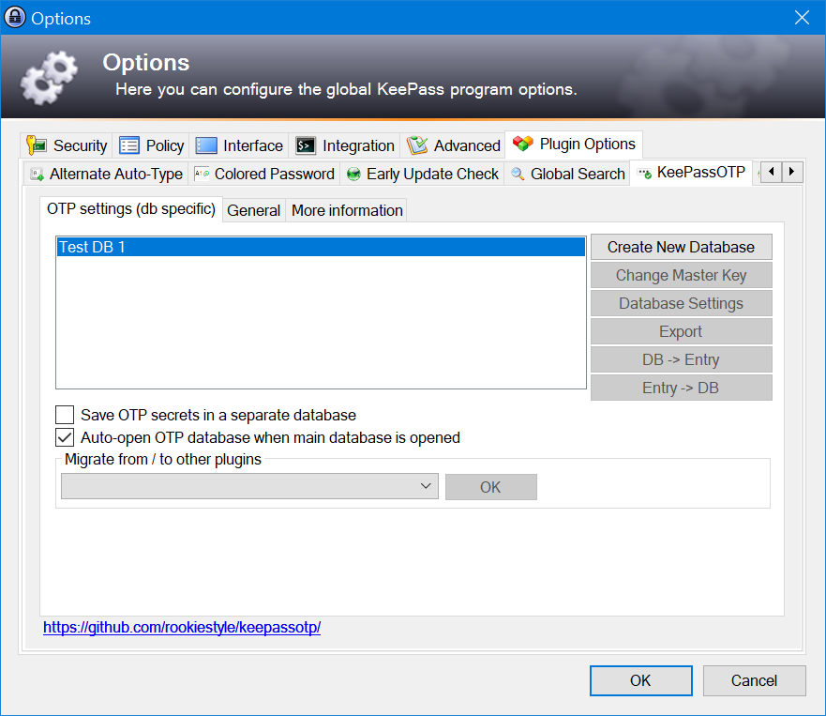Open Database Settings button
Image resolution: width=826 pixels, height=716 pixels.
tap(681, 303)
